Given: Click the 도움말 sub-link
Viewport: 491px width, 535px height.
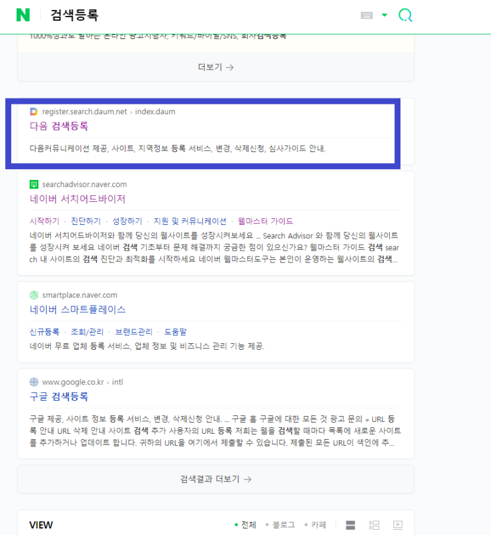Looking at the screenshot, I should pyautogui.click(x=175, y=331).
